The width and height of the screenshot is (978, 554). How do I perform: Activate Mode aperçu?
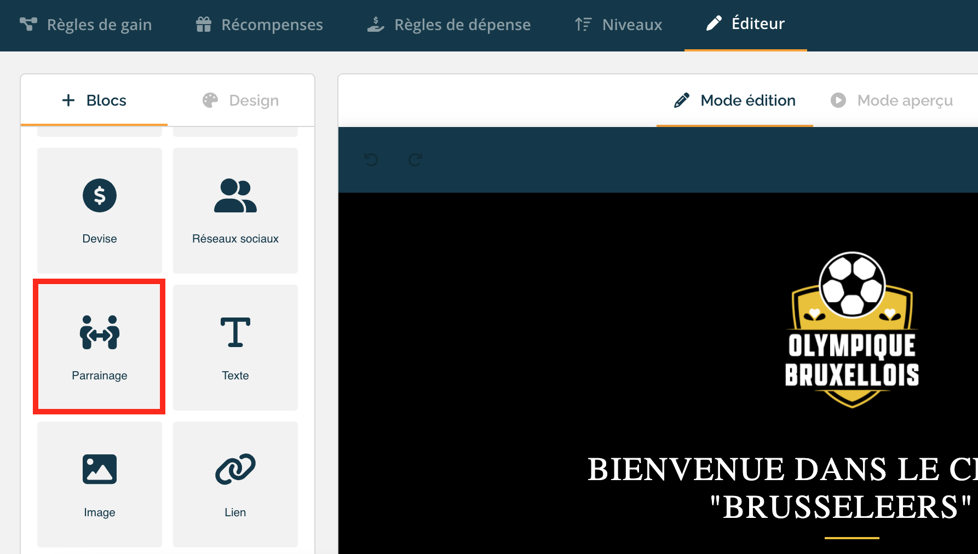[x=893, y=100]
